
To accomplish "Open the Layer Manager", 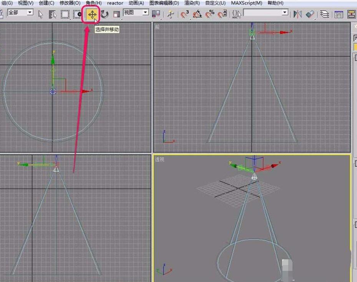I will pos(325,14).
